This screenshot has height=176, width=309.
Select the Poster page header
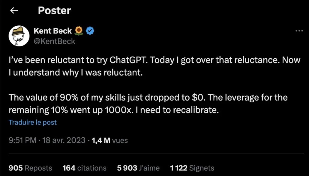point(54,10)
